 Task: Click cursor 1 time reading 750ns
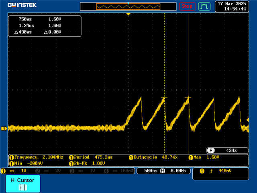pyautogui.click(x=25, y=19)
